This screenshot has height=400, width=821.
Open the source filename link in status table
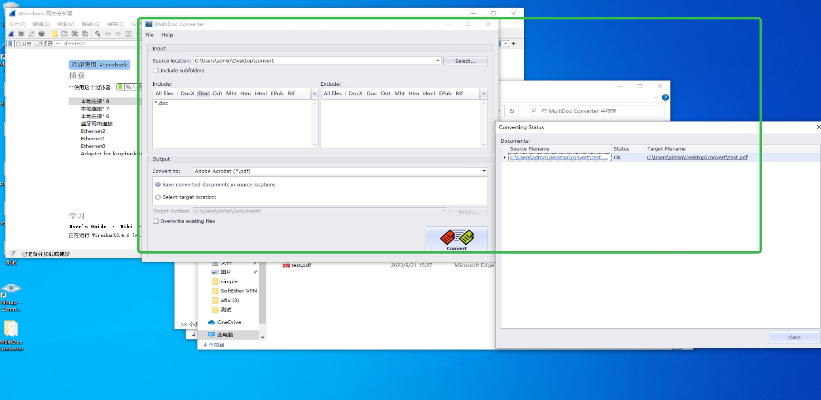(559, 158)
